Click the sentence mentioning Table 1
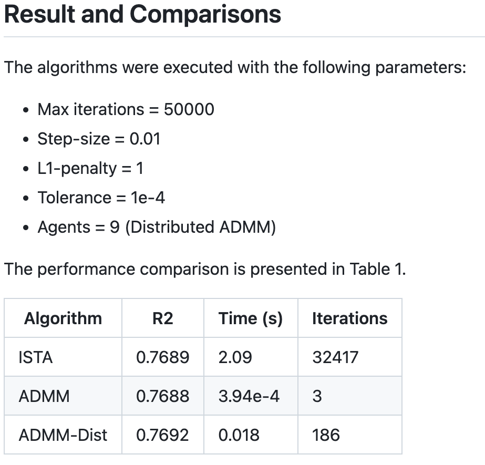 coord(205,269)
